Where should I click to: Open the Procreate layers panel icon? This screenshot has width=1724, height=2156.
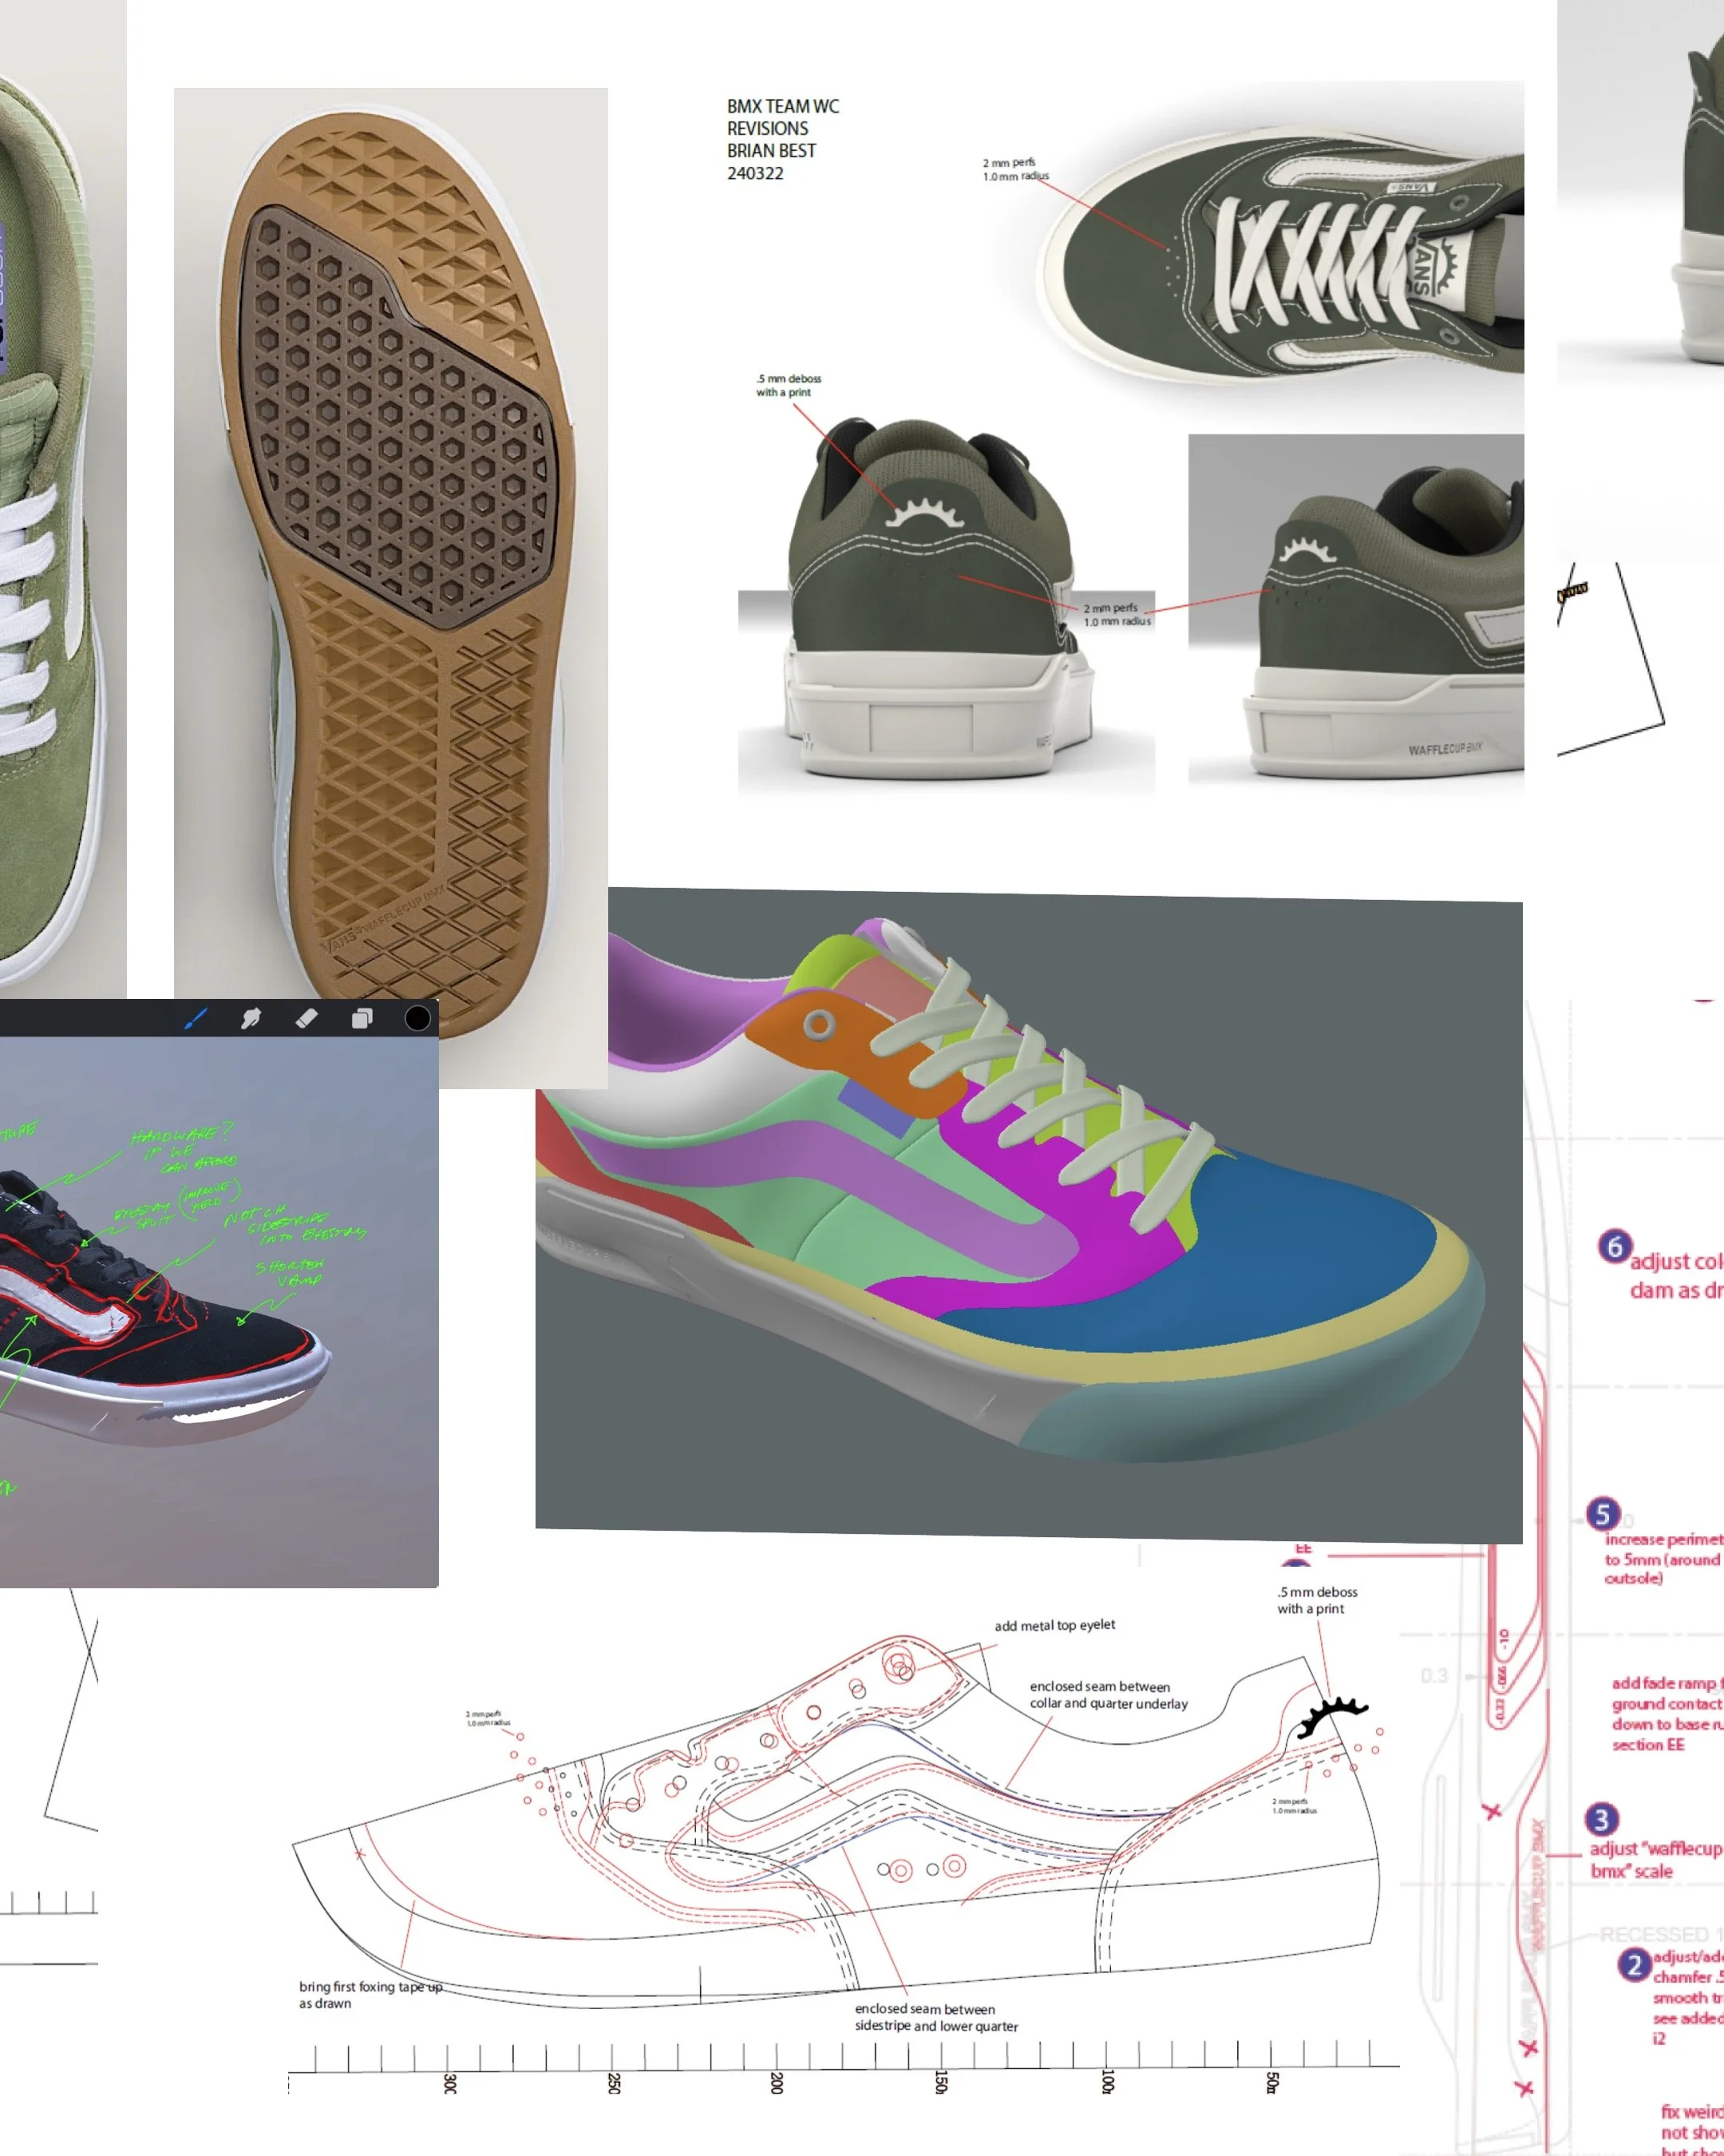[362, 1018]
